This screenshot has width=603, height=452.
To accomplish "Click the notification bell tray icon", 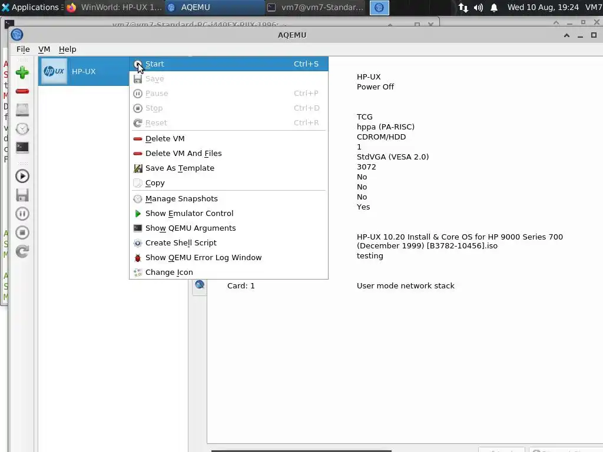I will 494,8.
